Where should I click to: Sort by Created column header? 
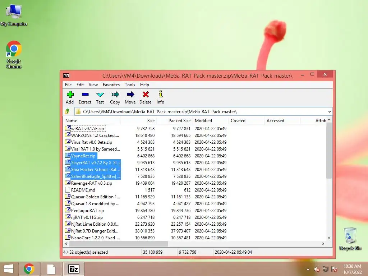click(246, 121)
